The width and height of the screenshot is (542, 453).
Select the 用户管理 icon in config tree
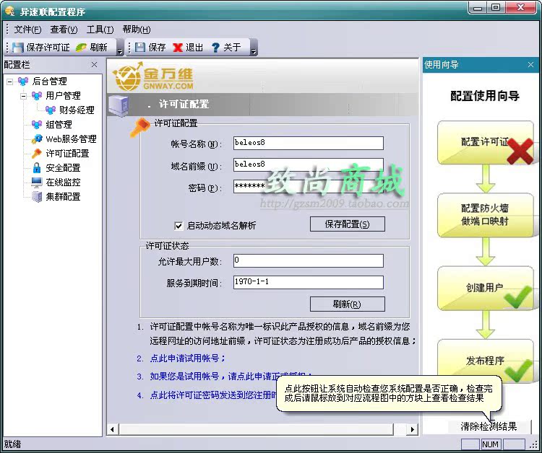pyautogui.click(x=37, y=95)
